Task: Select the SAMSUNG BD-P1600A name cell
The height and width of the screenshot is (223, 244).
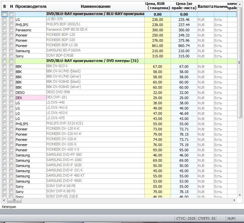Action: point(95,51)
